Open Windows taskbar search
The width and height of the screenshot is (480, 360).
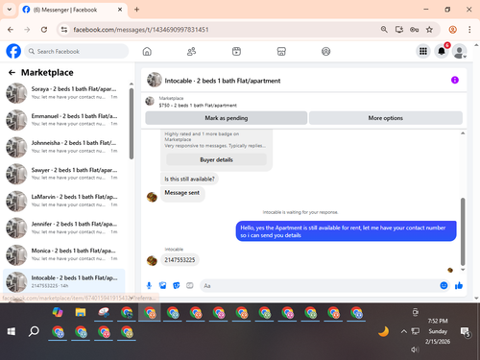(x=34, y=331)
